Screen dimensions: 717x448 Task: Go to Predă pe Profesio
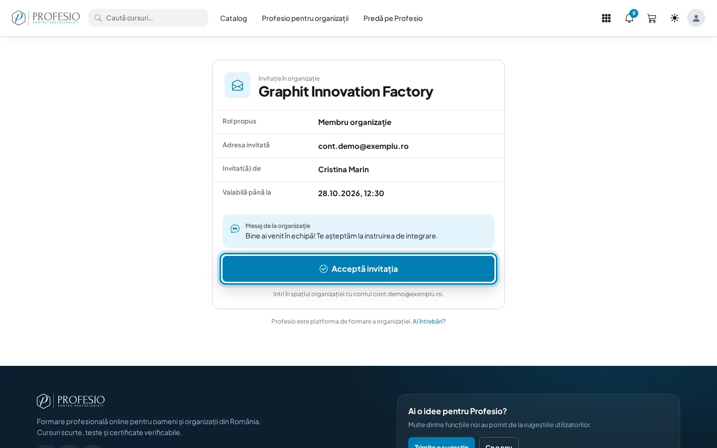393,18
